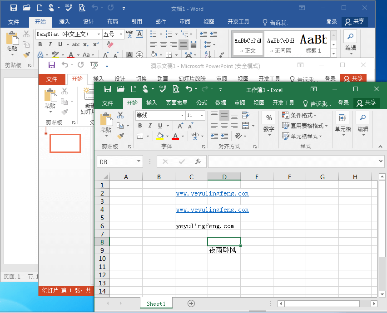This screenshot has height=313, width=387.
Task: Click the yellow fill color bucket in Excel
Action: coord(160,136)
